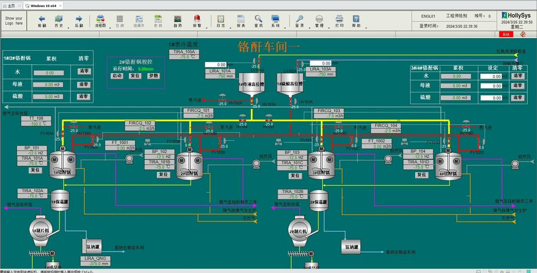Click the white input field beside LIRA_103A
Viewport: 537px width, 273px height.
[x=321, y=63]
